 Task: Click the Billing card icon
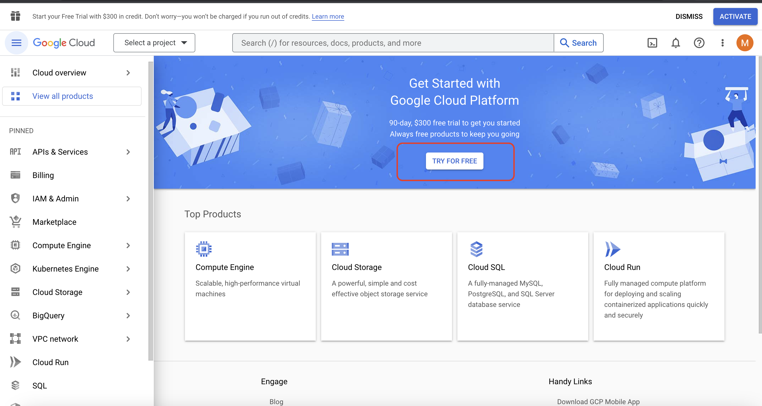pos(15,175)
